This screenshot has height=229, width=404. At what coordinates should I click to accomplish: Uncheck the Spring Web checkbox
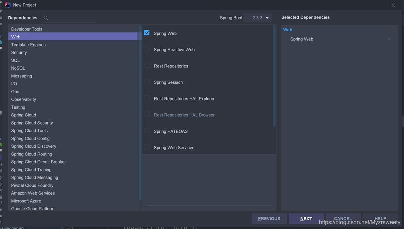coord(147,33)
